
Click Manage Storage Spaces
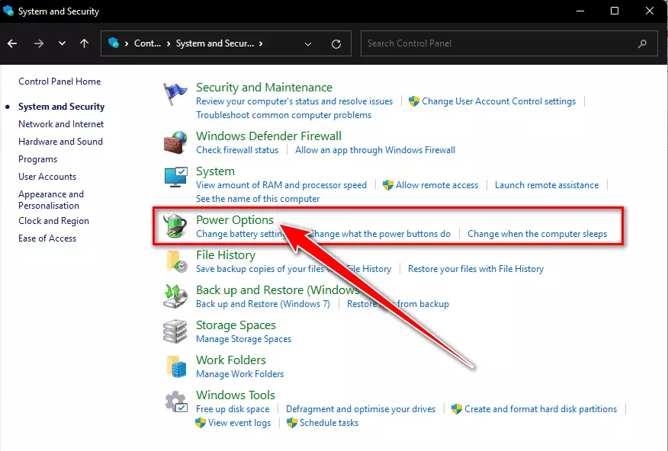click(244, 339)
